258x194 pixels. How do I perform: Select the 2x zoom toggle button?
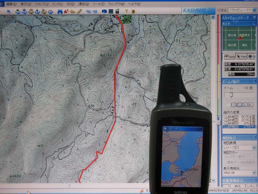click(244, 105)
